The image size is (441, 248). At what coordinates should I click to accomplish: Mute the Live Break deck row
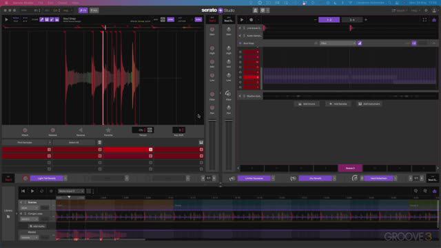tap(240, 28)
